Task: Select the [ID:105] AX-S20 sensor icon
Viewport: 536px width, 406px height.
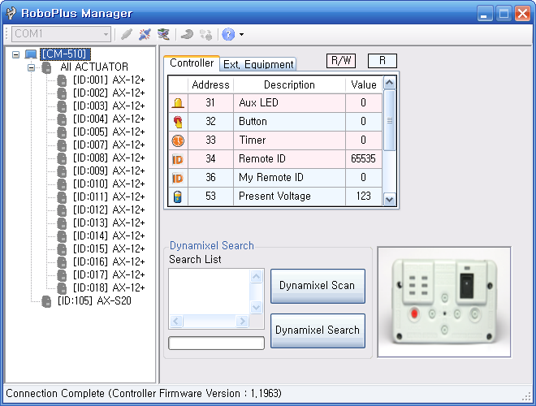Action: [x=46, y=301]
